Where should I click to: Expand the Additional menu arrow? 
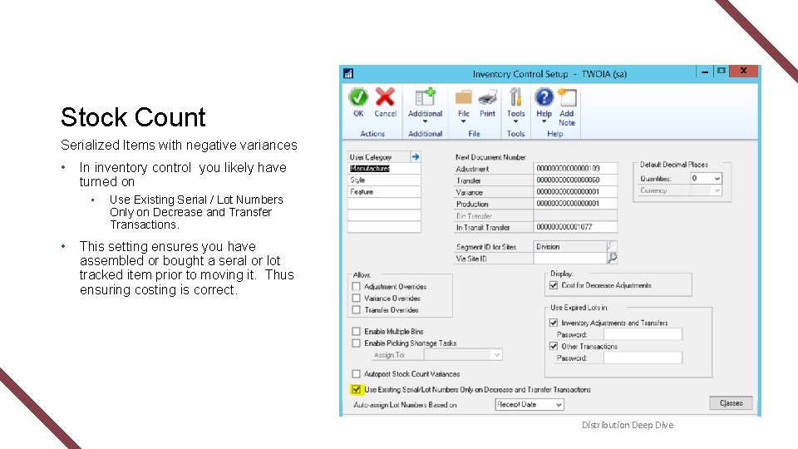[x=425, y=122]
